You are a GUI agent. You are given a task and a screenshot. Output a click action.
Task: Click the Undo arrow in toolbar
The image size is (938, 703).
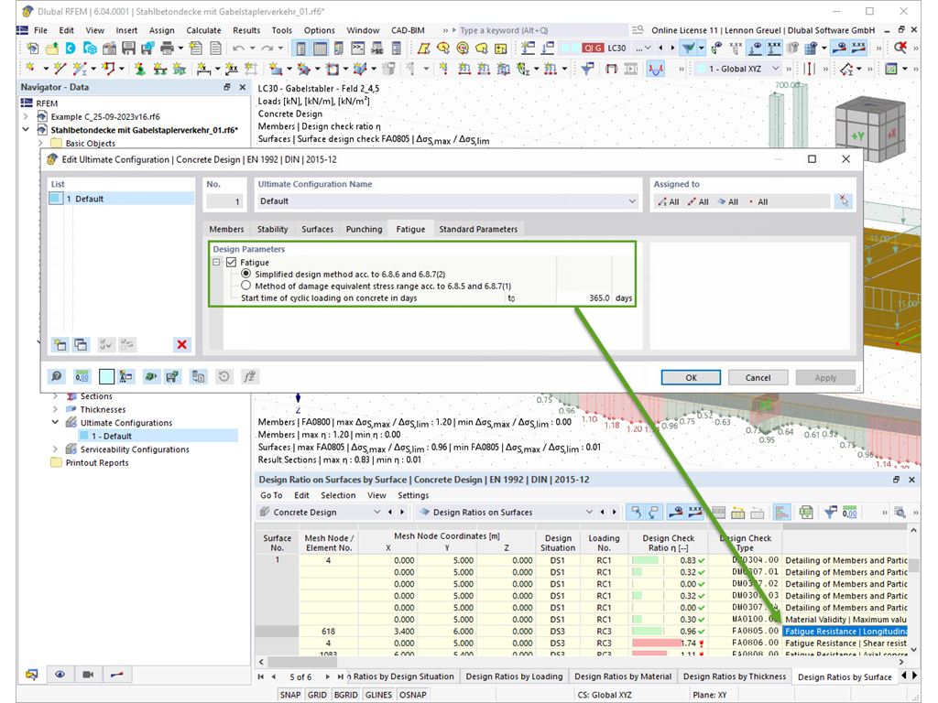point(238,49)
